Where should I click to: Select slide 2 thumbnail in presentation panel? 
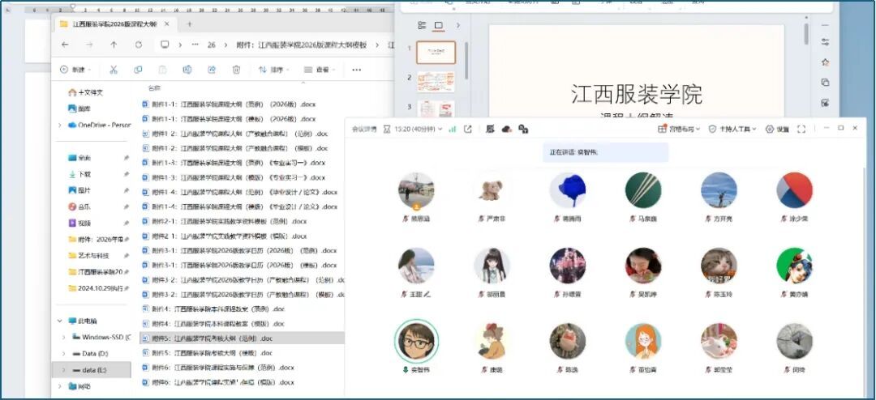click(436, 82)
